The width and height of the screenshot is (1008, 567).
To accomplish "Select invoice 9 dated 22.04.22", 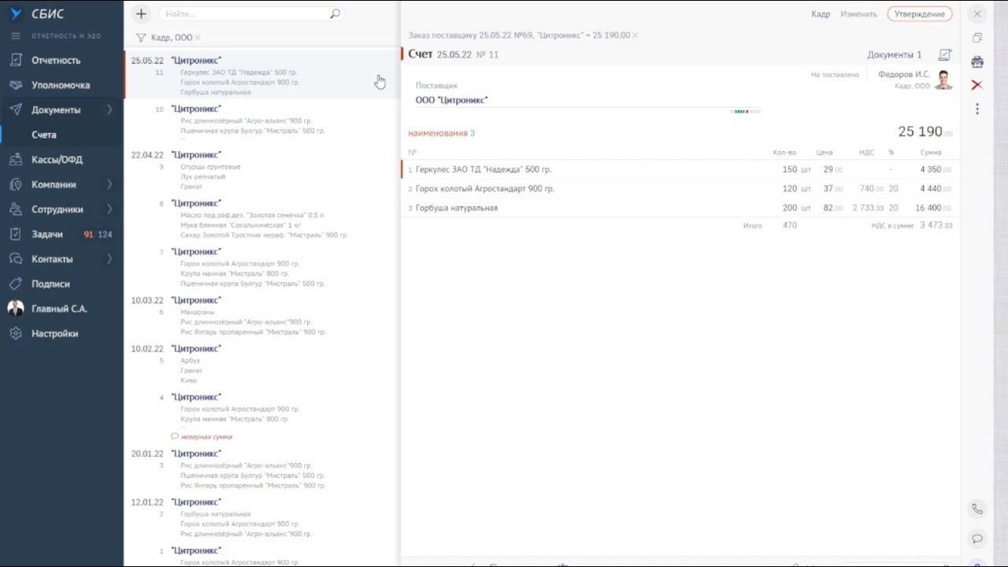I will coord(261,170).
